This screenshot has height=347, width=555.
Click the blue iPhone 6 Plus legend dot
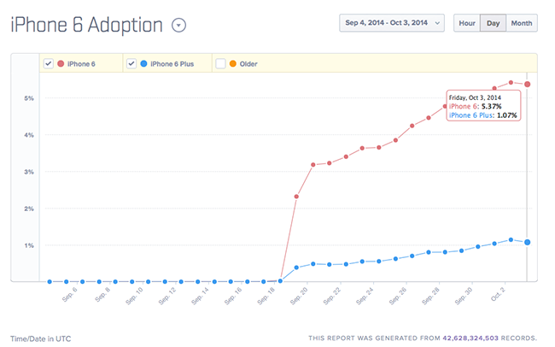pos(144,63)
